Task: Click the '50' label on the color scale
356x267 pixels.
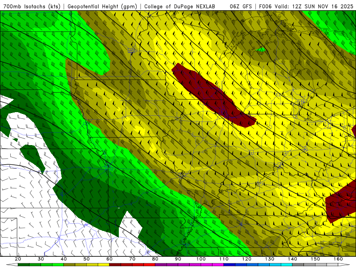Action: click(86, 259)
